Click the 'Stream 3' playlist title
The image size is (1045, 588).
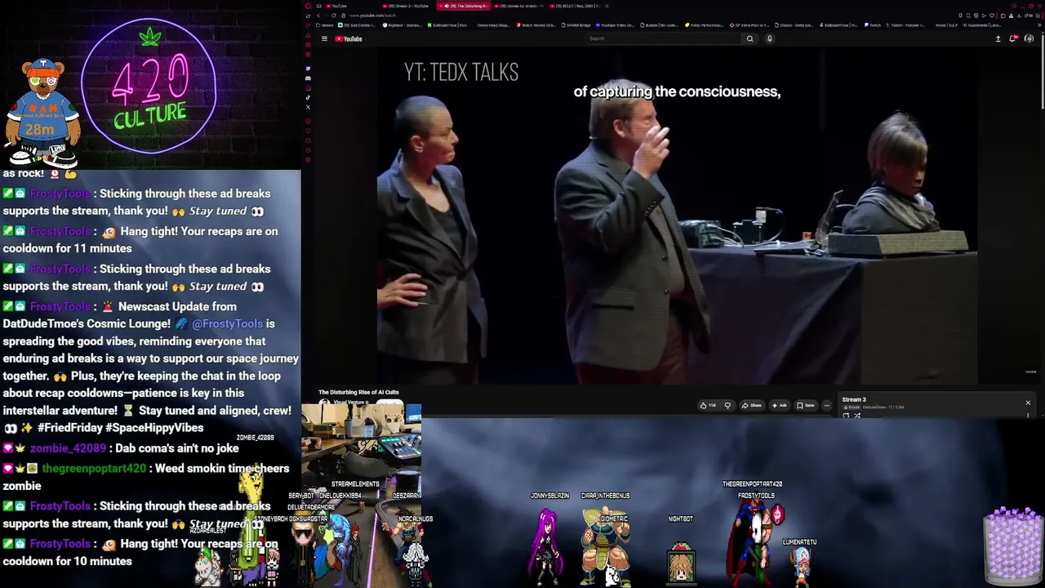click(854, 400)
